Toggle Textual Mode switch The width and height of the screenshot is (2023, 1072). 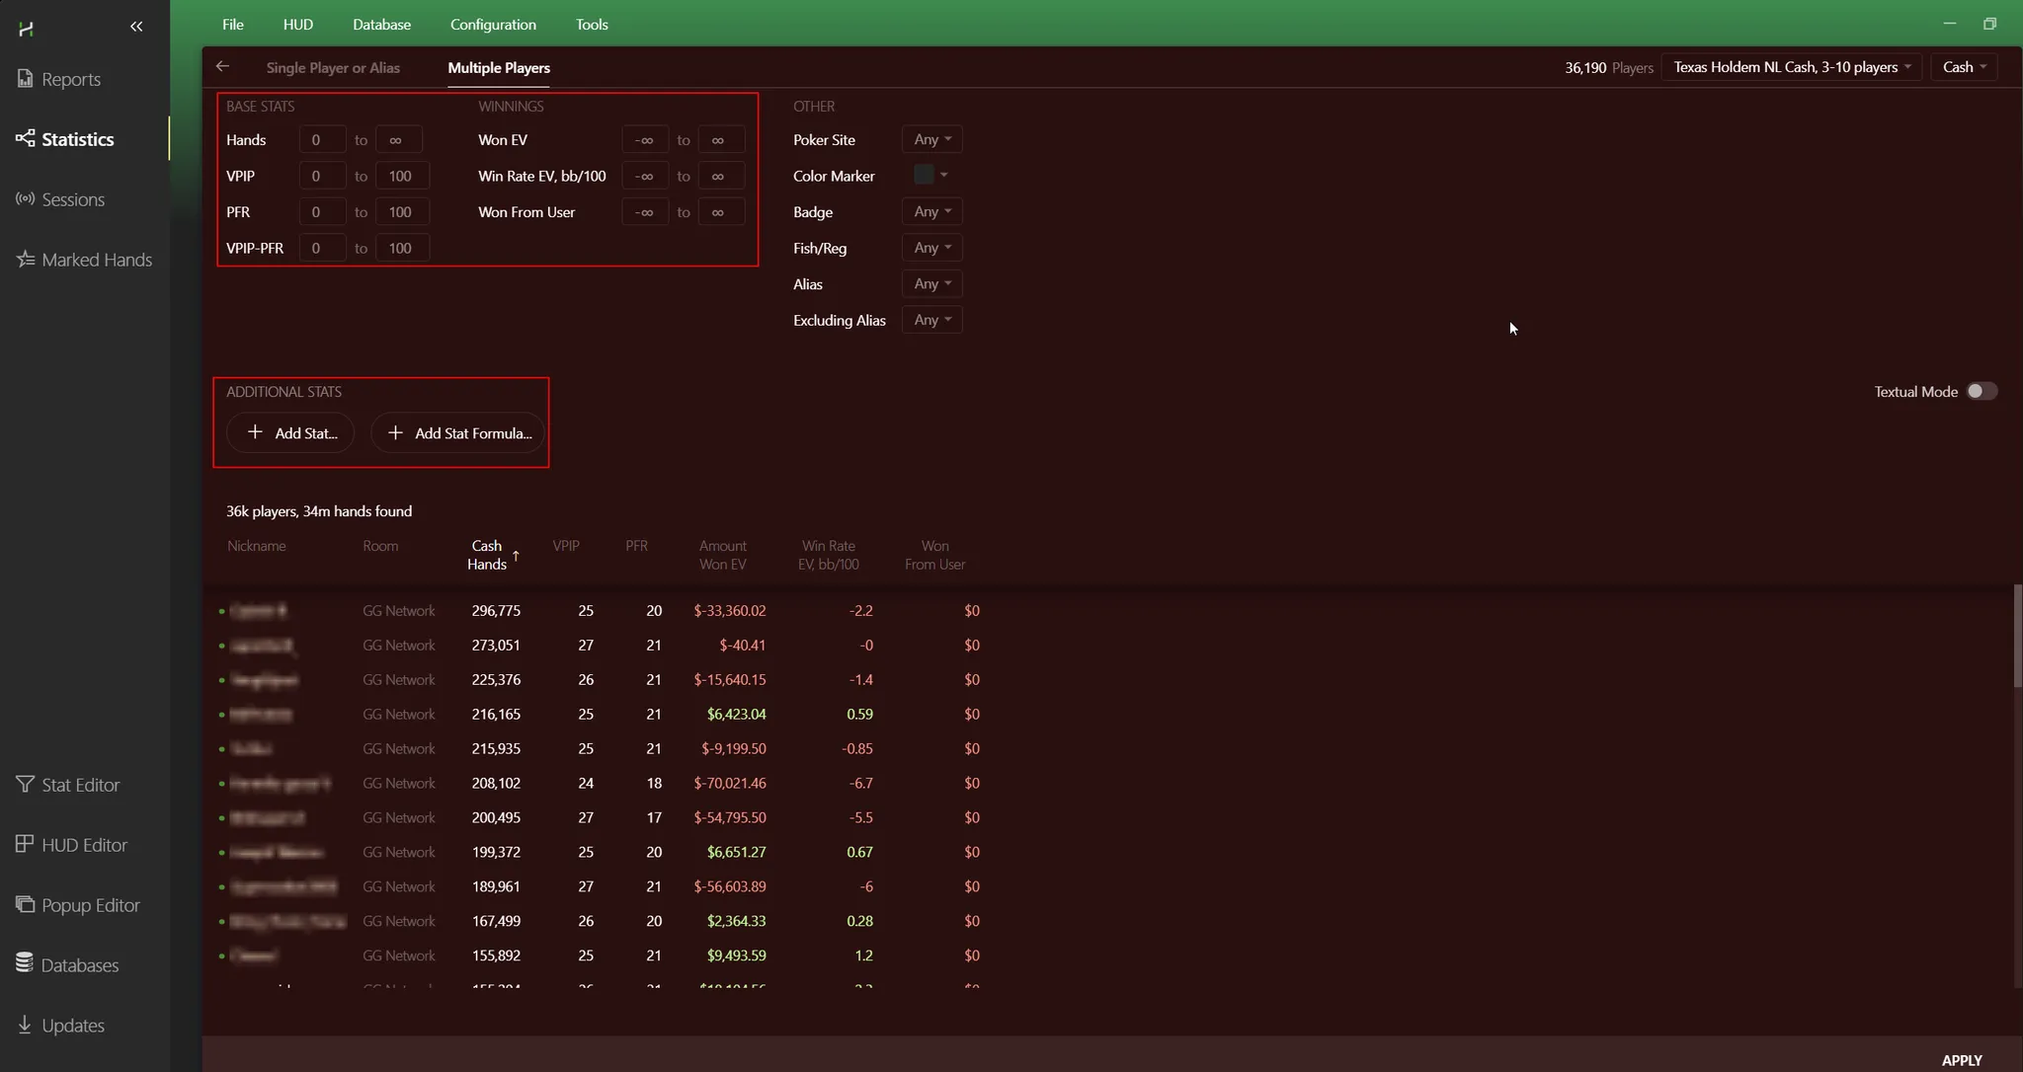pyautogui.click(x=1981, y=391)
